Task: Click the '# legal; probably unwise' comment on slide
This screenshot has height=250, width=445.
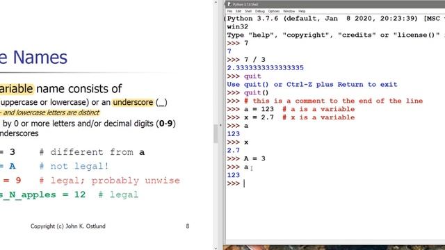Action: pos(109,181)
